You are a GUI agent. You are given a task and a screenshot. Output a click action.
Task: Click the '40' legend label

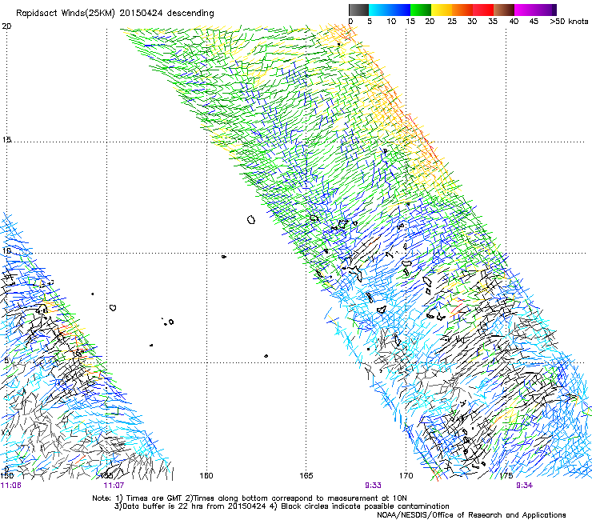[x=514, y=22]
